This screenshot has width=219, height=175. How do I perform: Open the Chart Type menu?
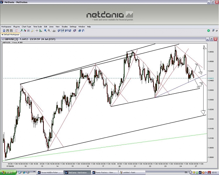click(26, 27)
